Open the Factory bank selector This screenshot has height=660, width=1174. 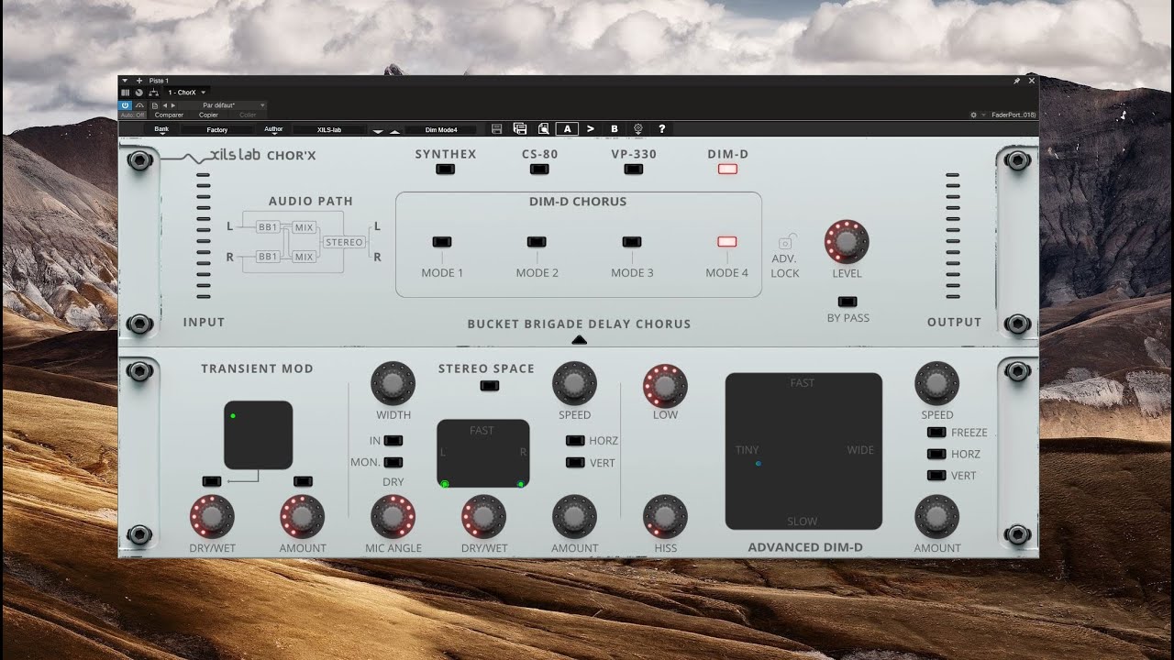coord(217,130)
